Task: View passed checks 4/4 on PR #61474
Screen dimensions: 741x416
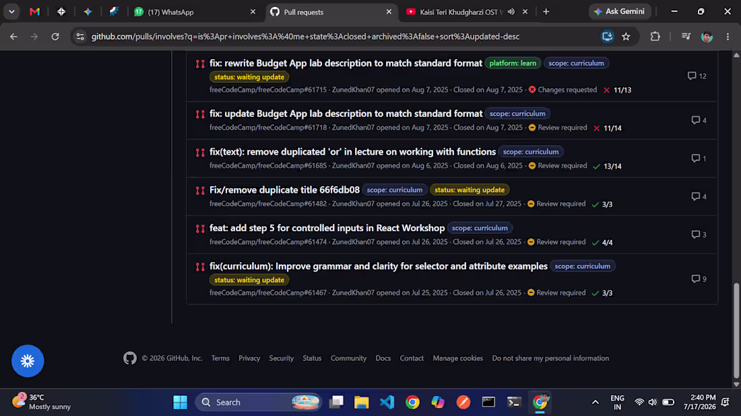Action: click(x=602, y=243)
